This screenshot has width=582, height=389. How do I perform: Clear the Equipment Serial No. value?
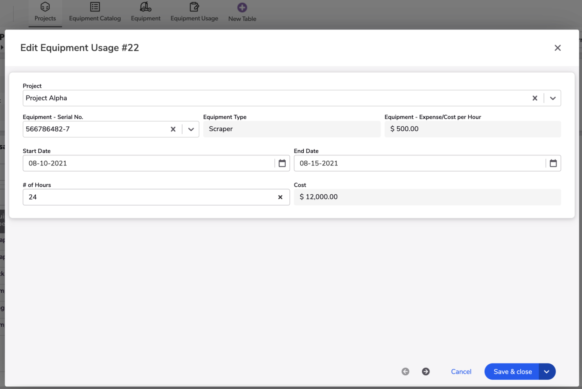coord(173,129)
